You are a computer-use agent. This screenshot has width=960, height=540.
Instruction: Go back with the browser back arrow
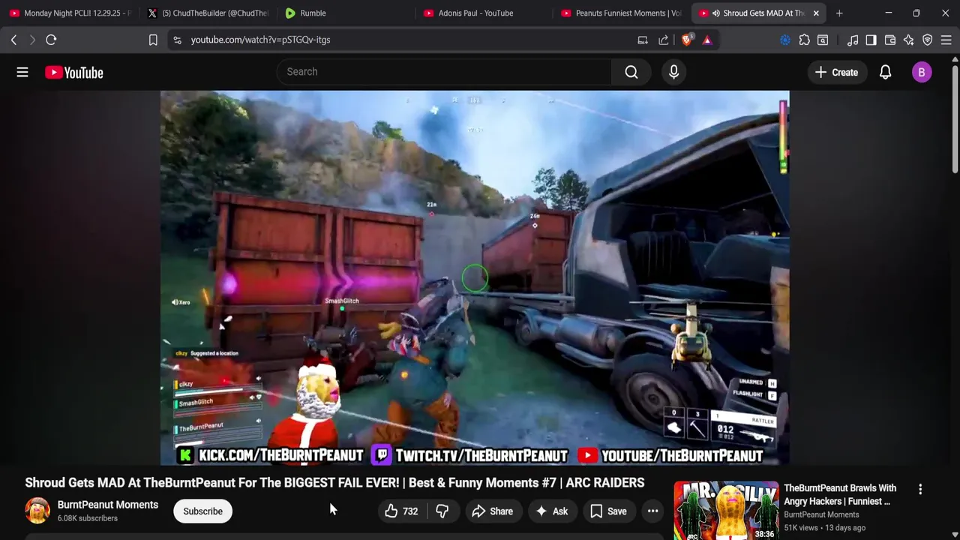[13, 40]
